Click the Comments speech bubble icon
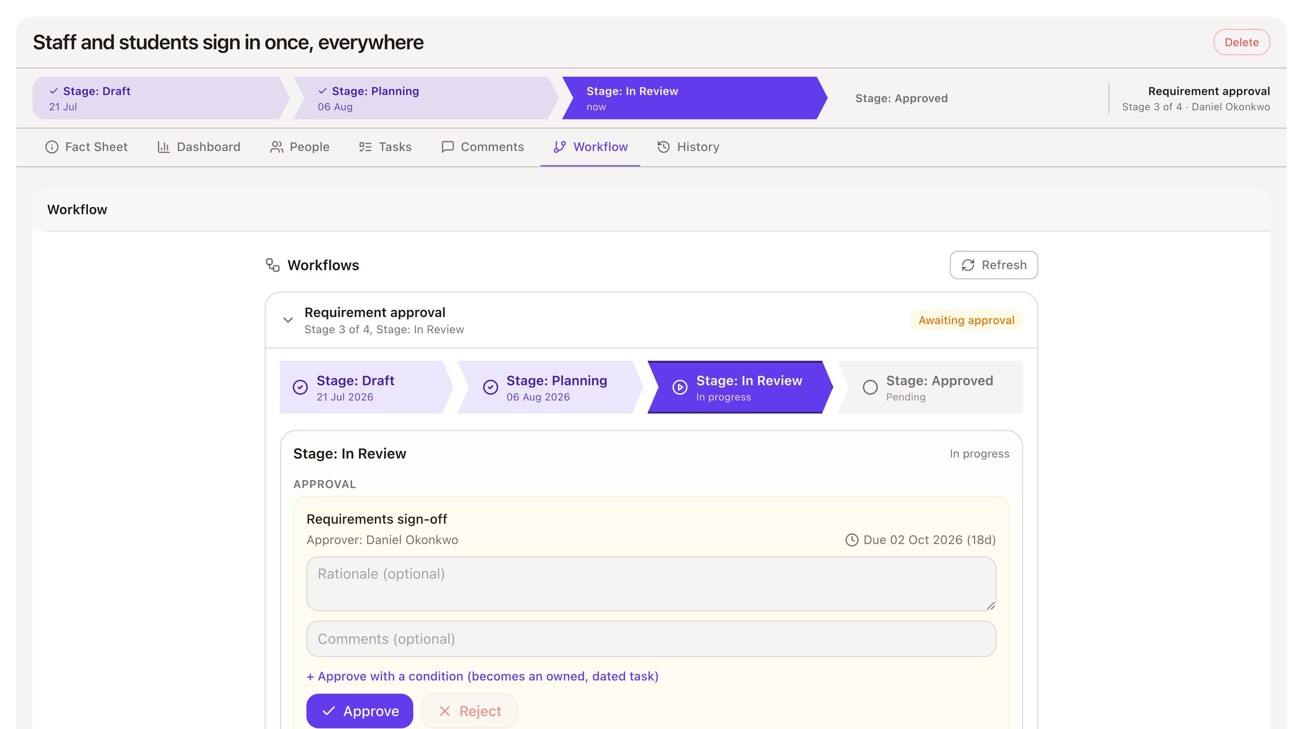The height and width of the screenshot is (729, 1303). pyautogui.click(x=447, y=147)
